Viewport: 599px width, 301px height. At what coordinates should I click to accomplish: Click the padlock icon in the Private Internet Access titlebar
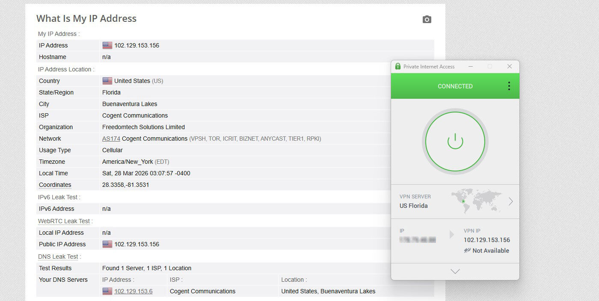click(x=397, y=67)
